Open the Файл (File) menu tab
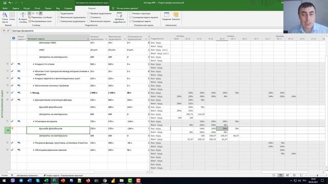The image size is (328, 184). point(5,8)
